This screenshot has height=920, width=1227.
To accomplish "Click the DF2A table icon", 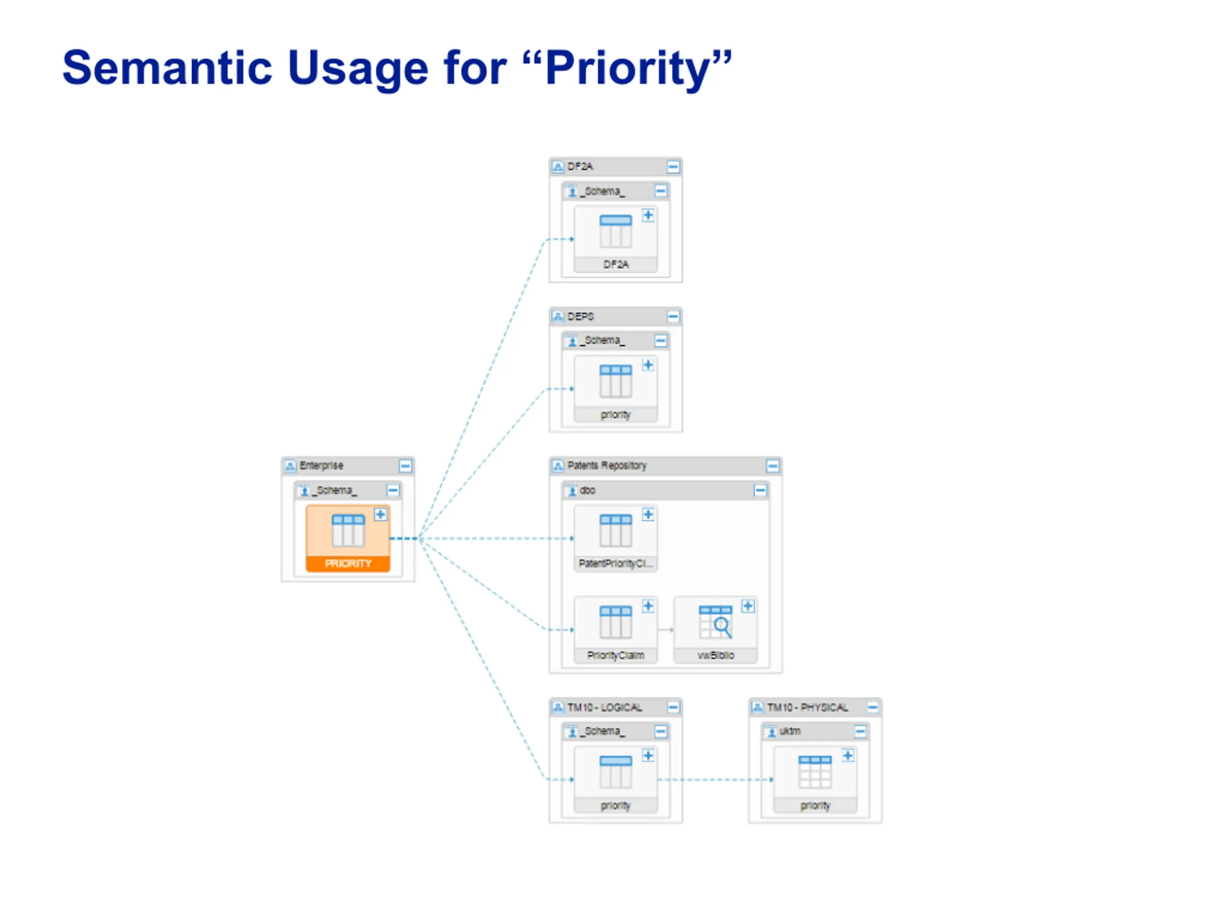I will point(615,230).
